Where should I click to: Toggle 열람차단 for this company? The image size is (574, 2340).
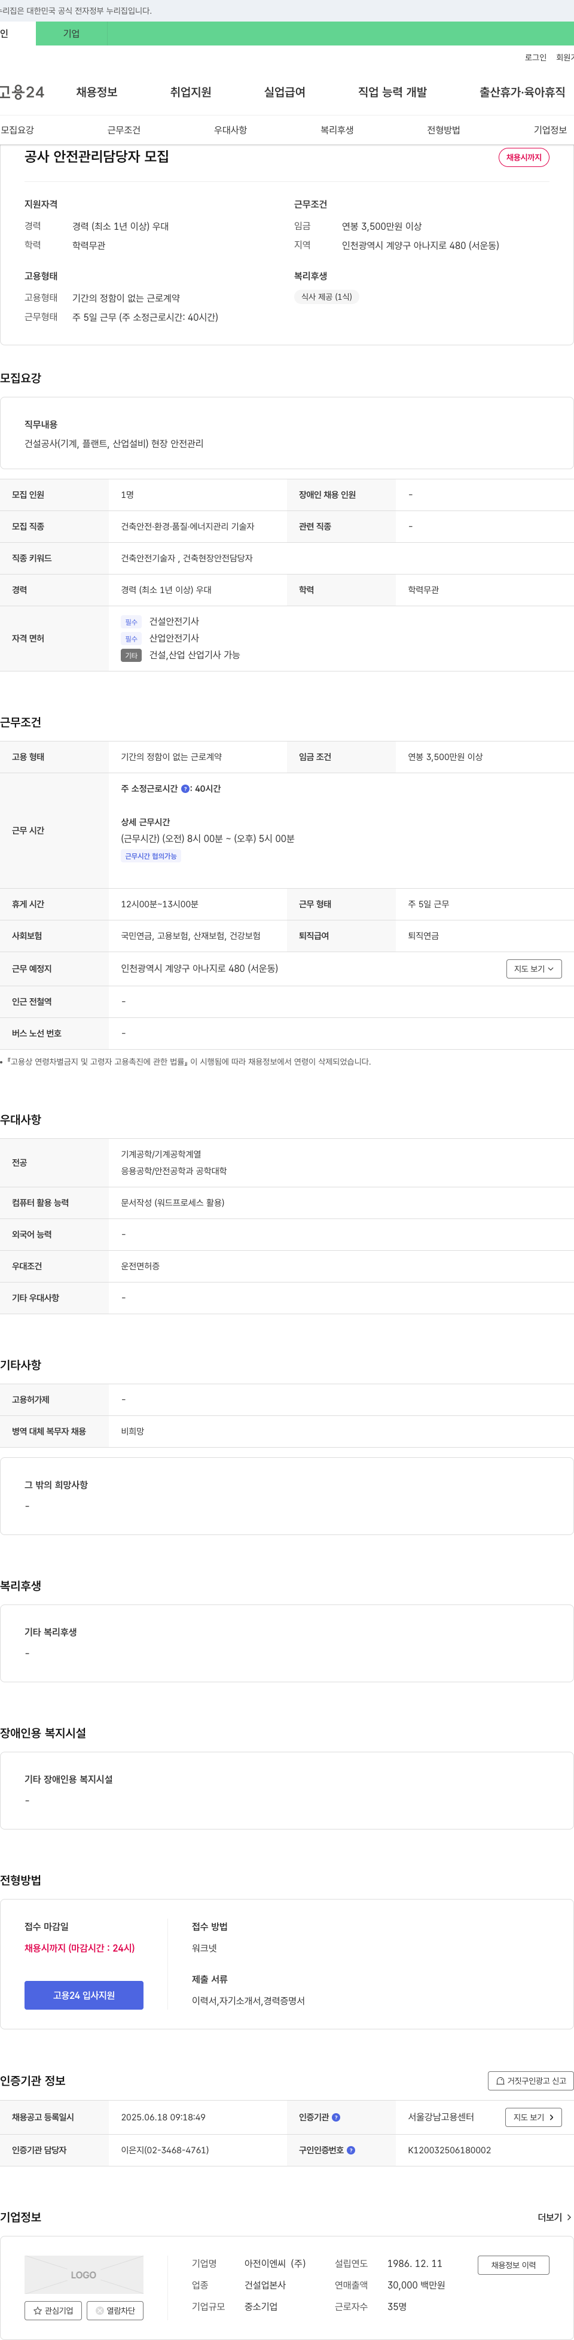[114, 2310]
